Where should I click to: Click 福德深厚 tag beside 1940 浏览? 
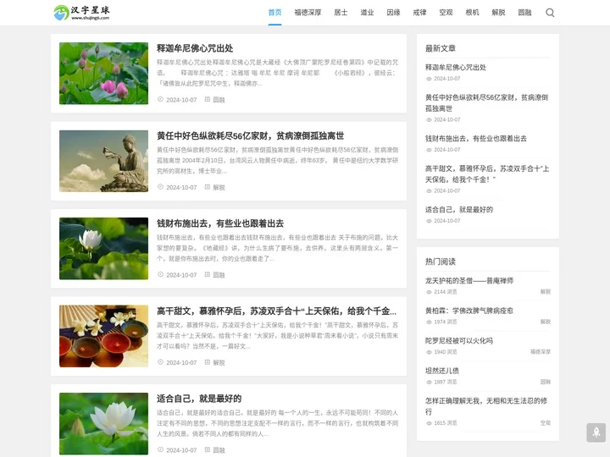pos(541,352)
